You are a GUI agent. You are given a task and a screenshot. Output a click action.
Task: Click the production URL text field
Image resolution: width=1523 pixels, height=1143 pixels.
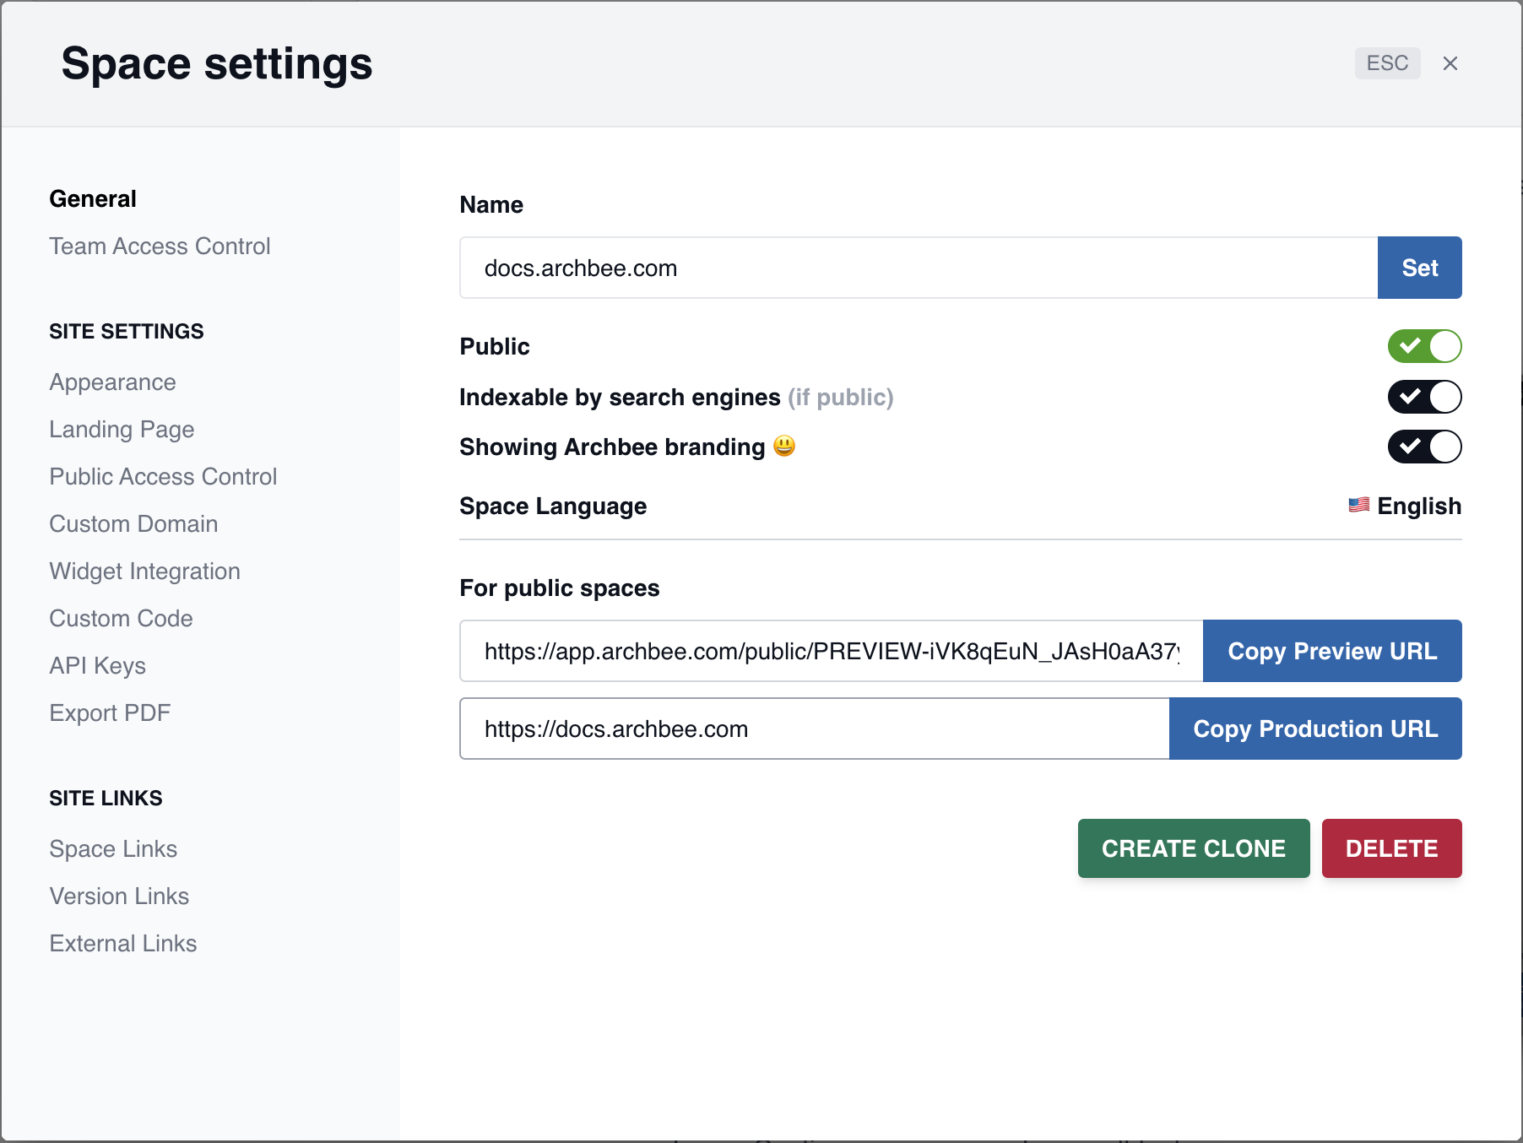[815, 729]
